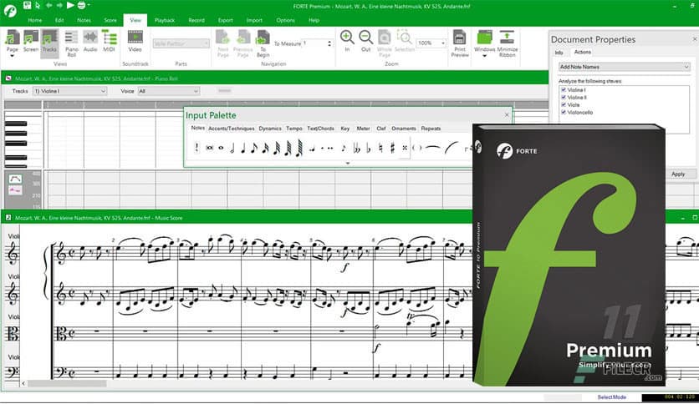Click the score horizontal scrollbar thumb
Image resolution: width=699 pixels, height=404 pixels.
(x=67, y=383)
